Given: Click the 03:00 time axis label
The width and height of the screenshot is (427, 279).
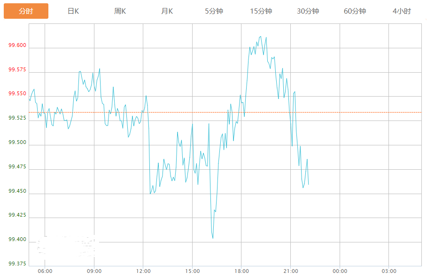Looking at the screenshot, I should (x=389, y=271).
